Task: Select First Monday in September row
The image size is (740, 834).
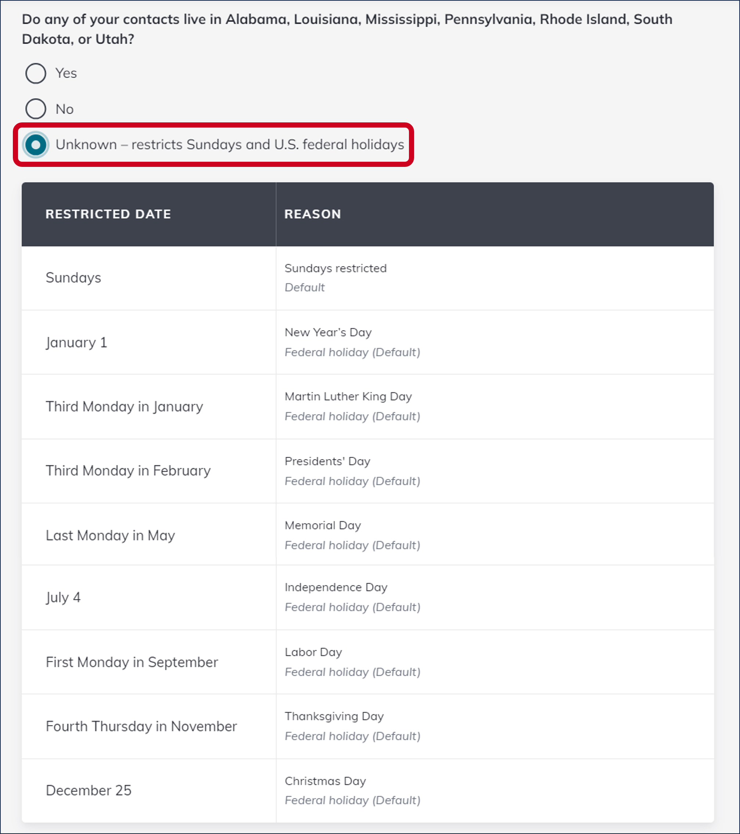Action: pos(132,662)
